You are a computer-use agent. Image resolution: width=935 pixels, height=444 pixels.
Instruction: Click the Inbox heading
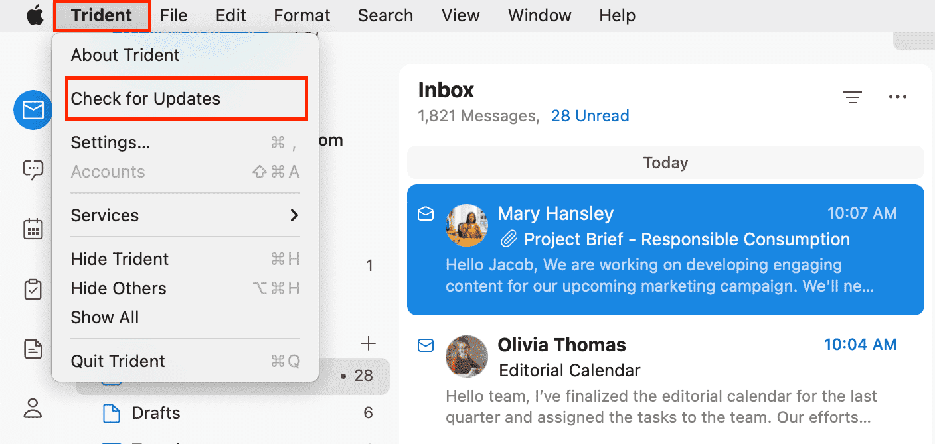point(446,90)
